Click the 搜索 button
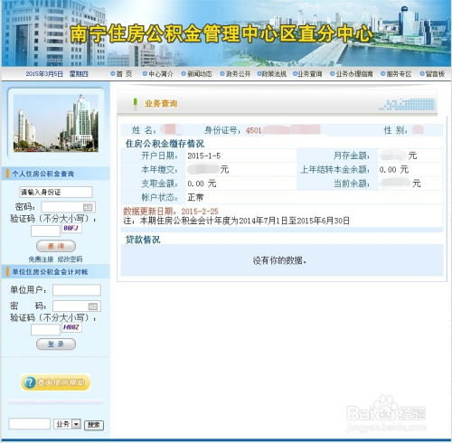Image resolution: width=452 pixels, height=443 pixels. point(94,425)
